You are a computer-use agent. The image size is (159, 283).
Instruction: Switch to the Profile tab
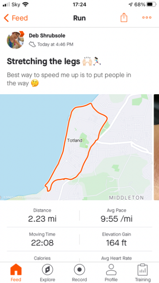[x=111, y=272]
